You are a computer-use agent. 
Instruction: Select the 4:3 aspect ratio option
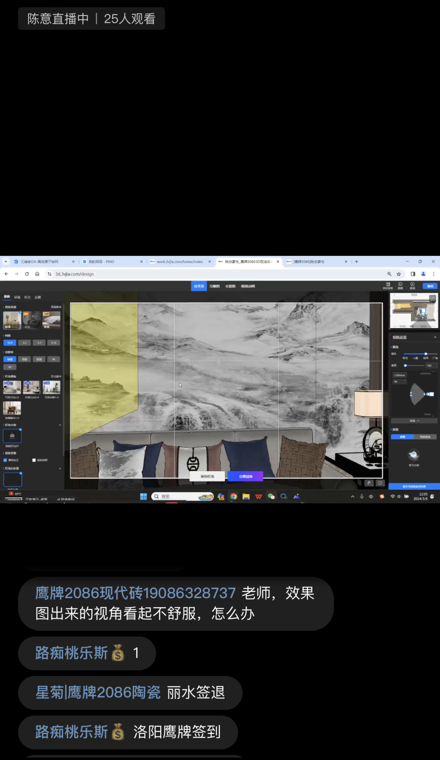tap(24, 343)
